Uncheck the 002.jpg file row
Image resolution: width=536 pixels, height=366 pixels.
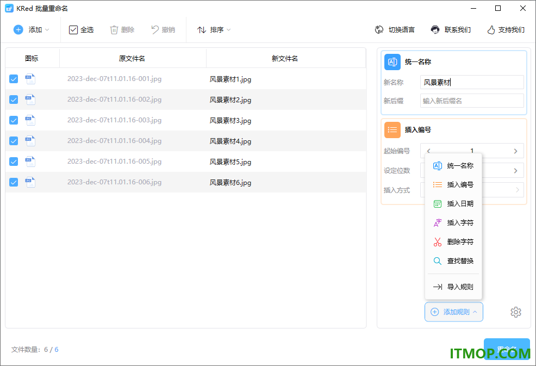(14, 100)
